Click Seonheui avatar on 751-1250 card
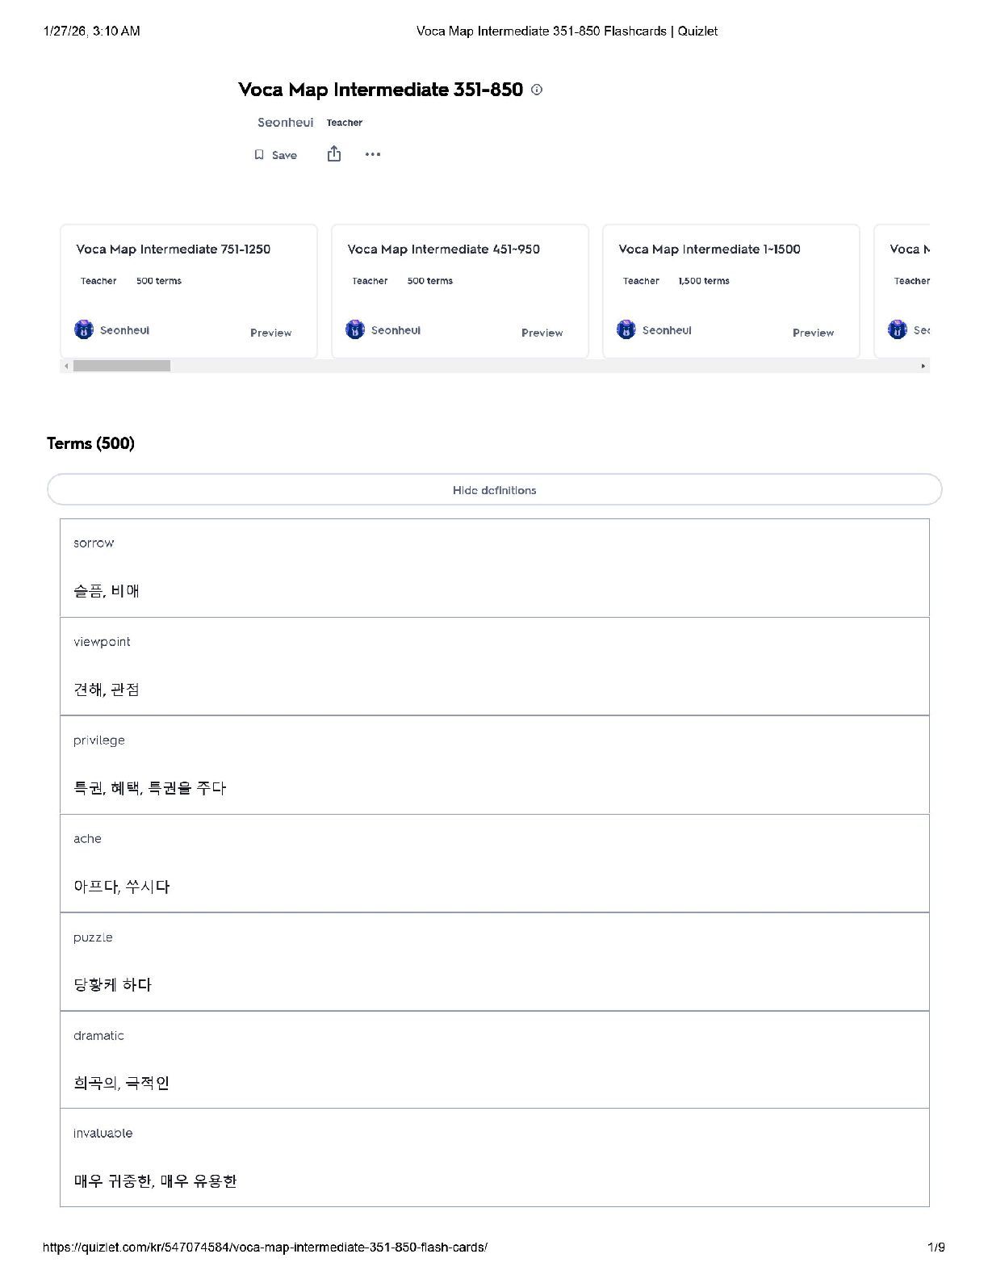 point(84,329)
